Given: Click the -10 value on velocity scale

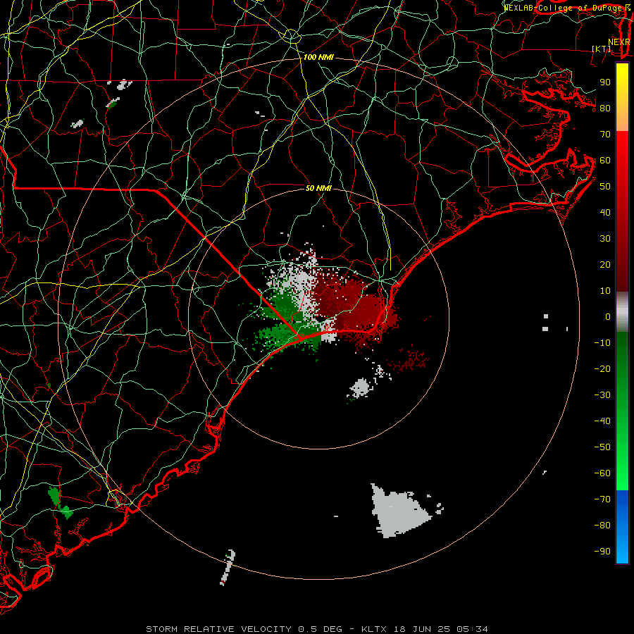Looking at the screenshot, I should [602, 343].
